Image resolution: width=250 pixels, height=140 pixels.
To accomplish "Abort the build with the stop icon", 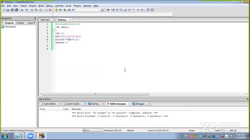I will coord(73,10).
